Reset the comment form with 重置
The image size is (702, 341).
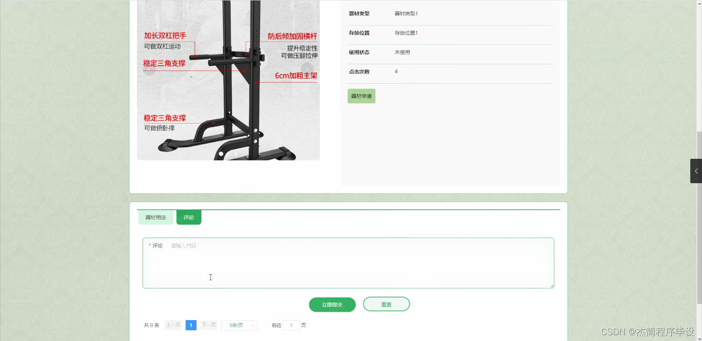point(386,304)
